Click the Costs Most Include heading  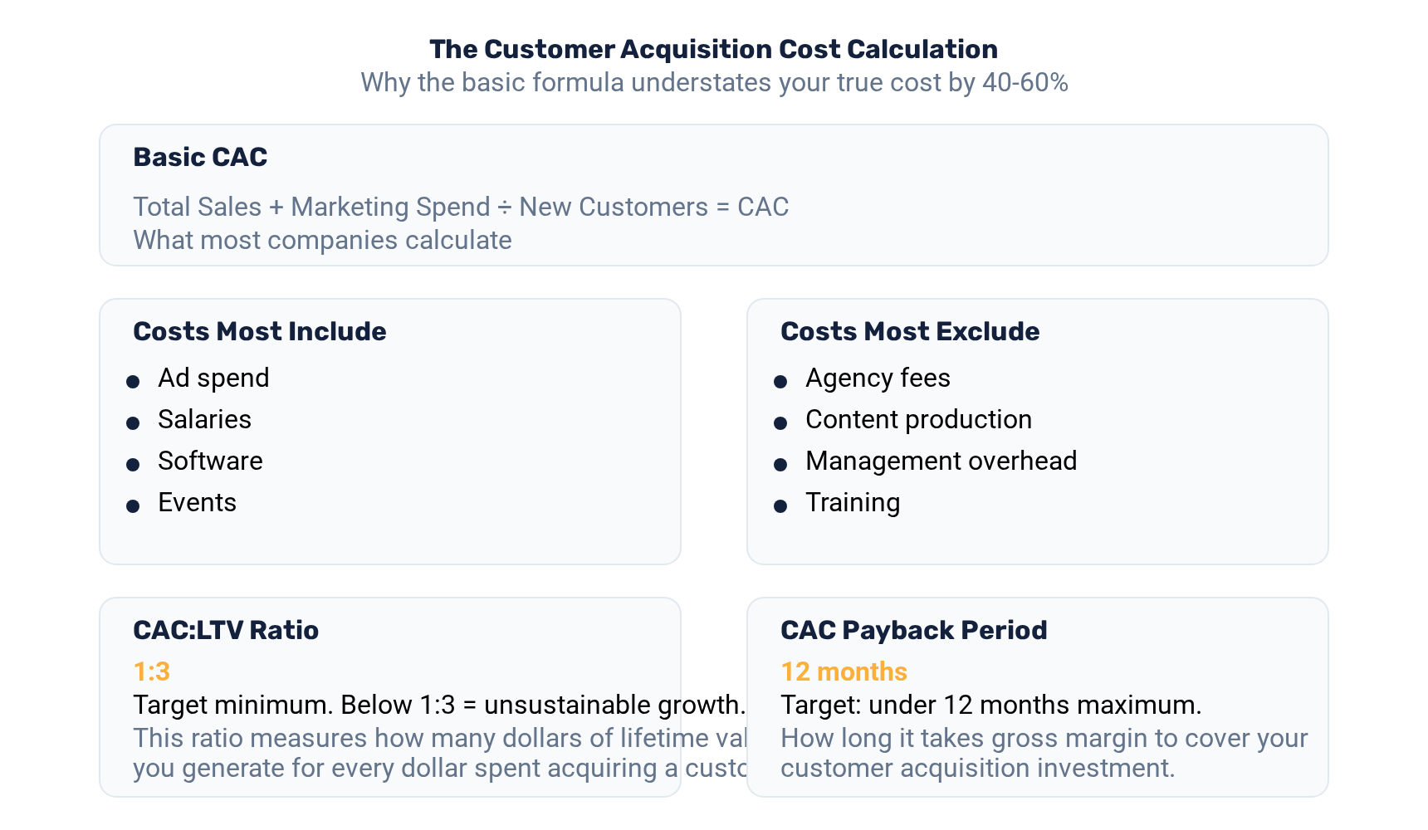(259, 332)
